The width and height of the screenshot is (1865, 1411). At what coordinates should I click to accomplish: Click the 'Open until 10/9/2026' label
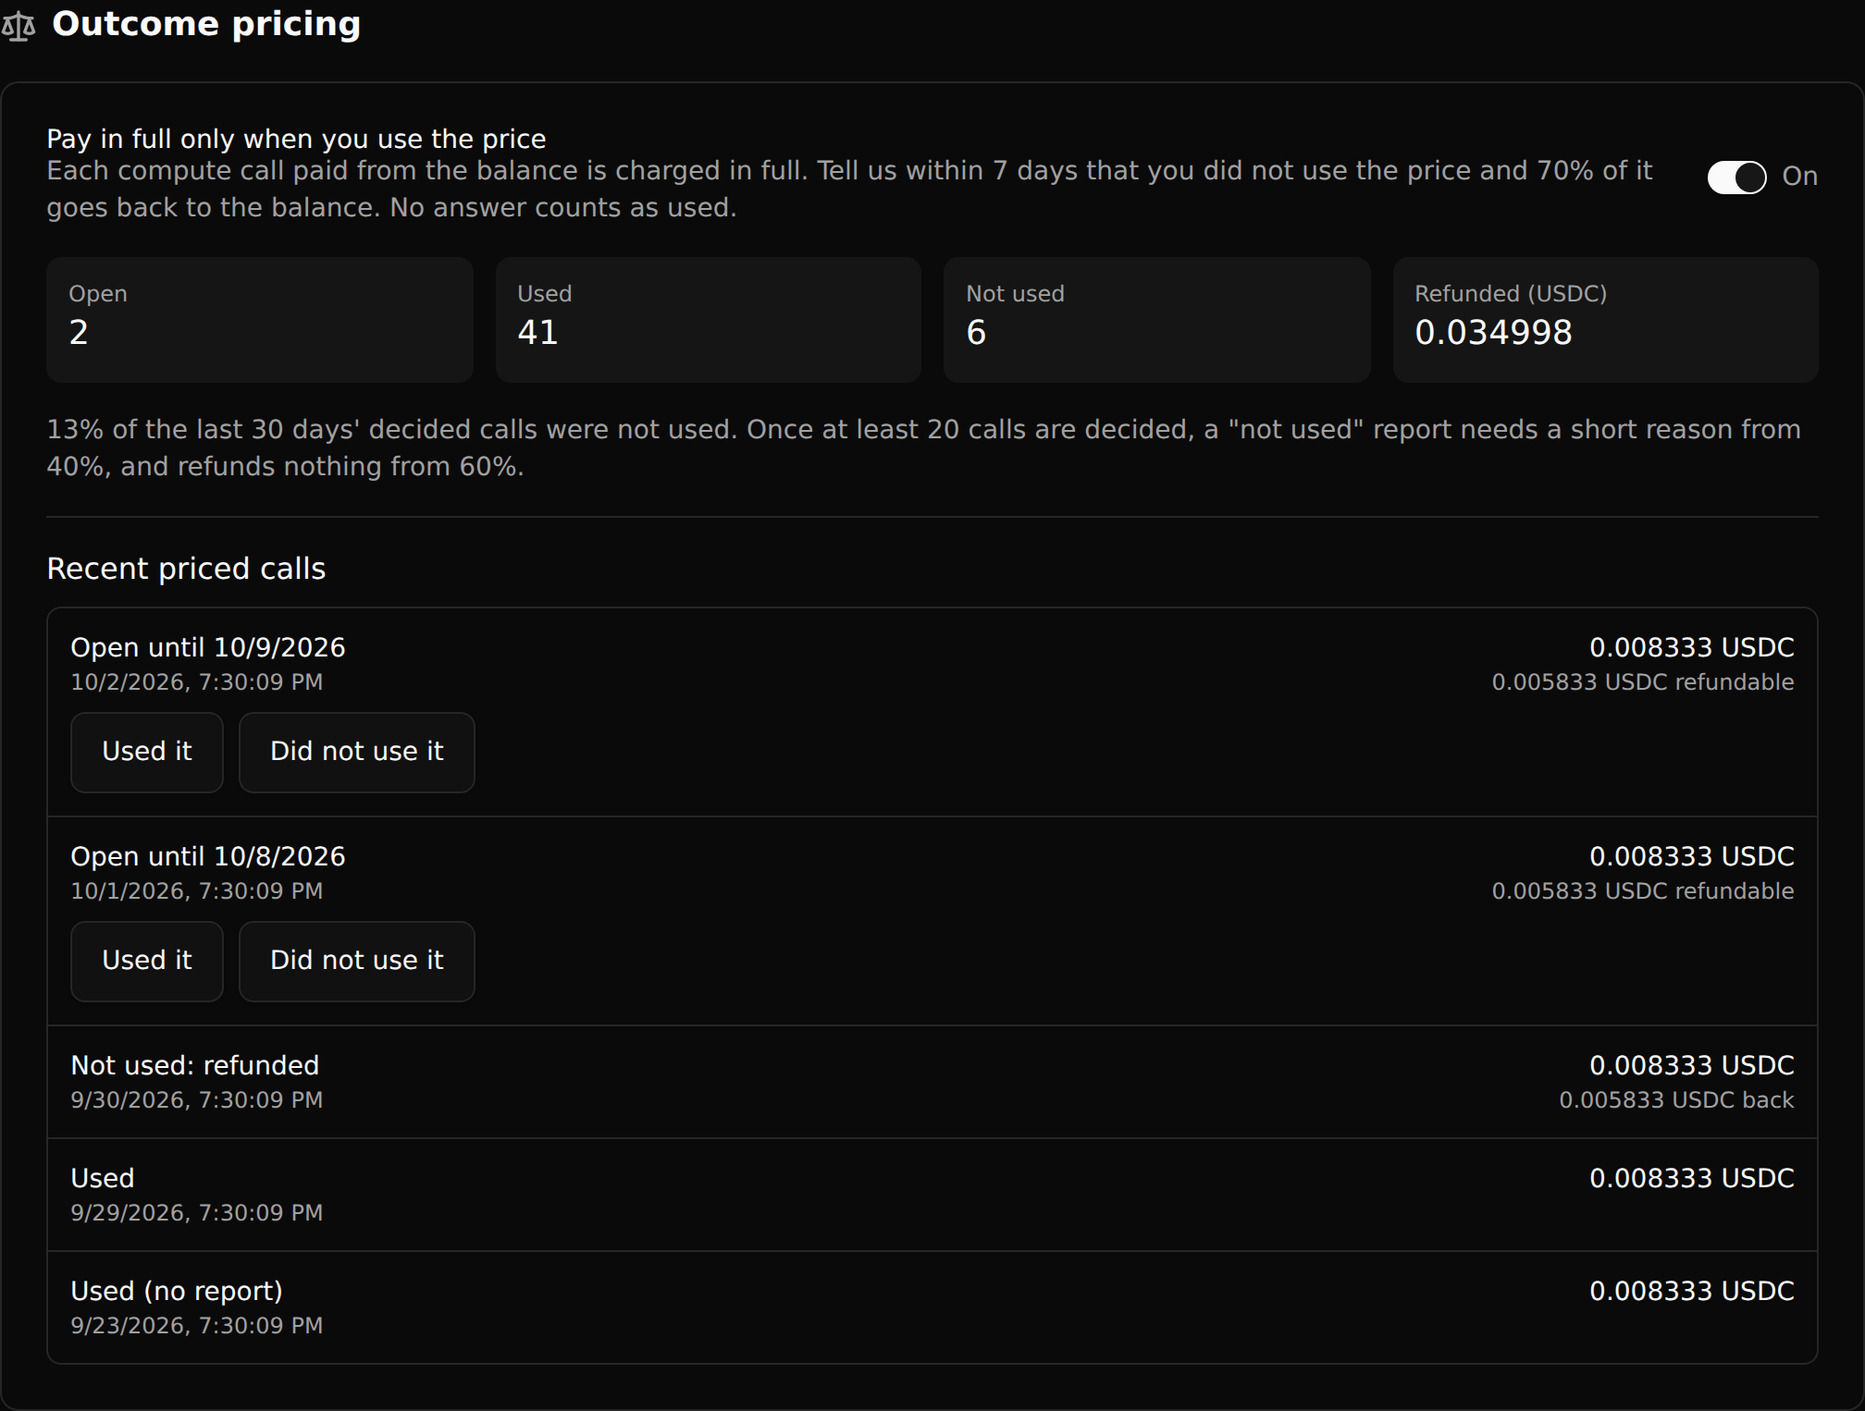click(x=208, y=647)
